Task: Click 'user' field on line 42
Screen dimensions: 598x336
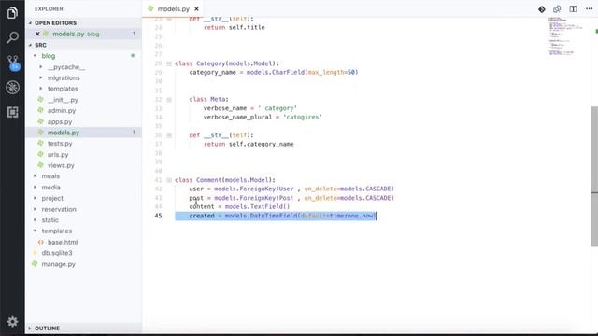Action: click(196, 189)
